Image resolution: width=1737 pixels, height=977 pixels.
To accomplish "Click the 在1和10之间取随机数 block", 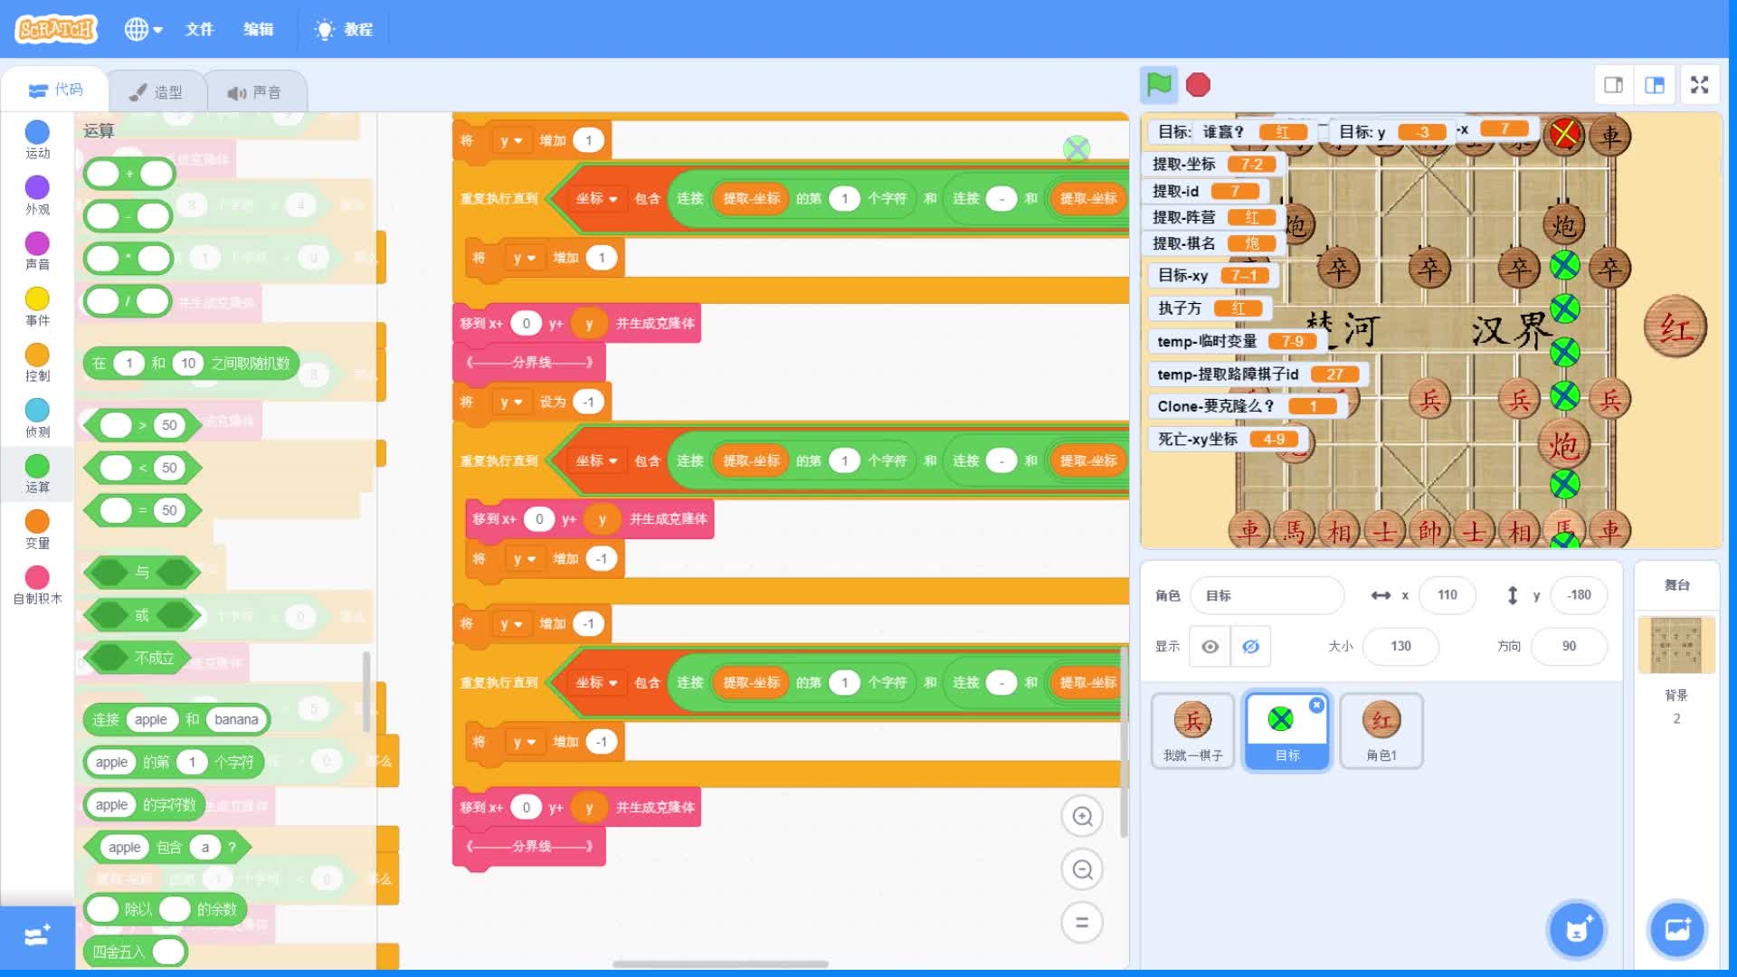I will 190,363.
